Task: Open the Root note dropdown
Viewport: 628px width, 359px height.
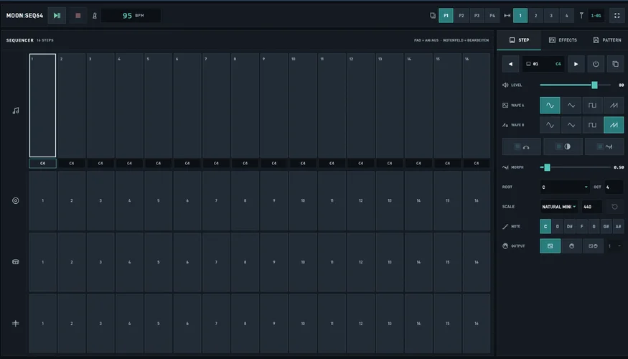Action: click(x=564, y=187)
